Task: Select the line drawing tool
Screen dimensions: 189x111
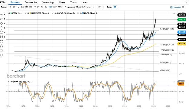Action: click(x=2, y=14)
